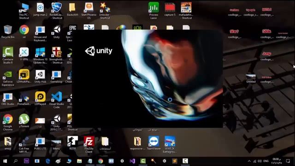
Task: Launch Rocket League shortcut icon
Action: coord(56,11)
